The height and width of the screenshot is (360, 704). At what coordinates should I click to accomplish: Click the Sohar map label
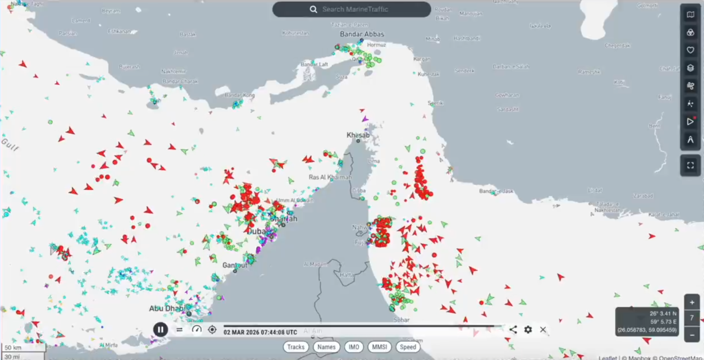[x=401, y=320]
